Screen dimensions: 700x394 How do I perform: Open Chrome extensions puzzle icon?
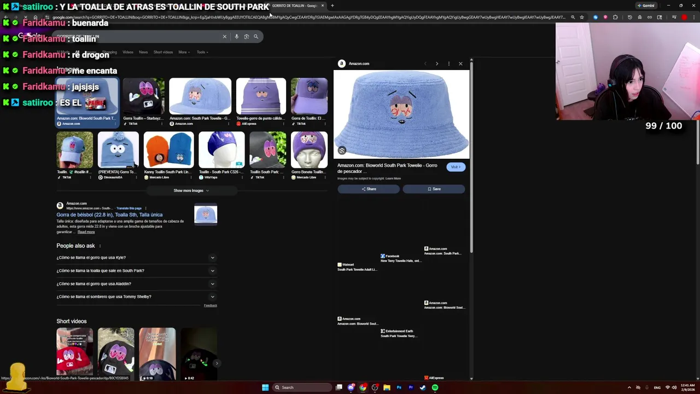[615, 17]
